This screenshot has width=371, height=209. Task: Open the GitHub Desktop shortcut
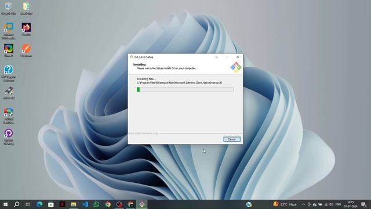point(9,137)
